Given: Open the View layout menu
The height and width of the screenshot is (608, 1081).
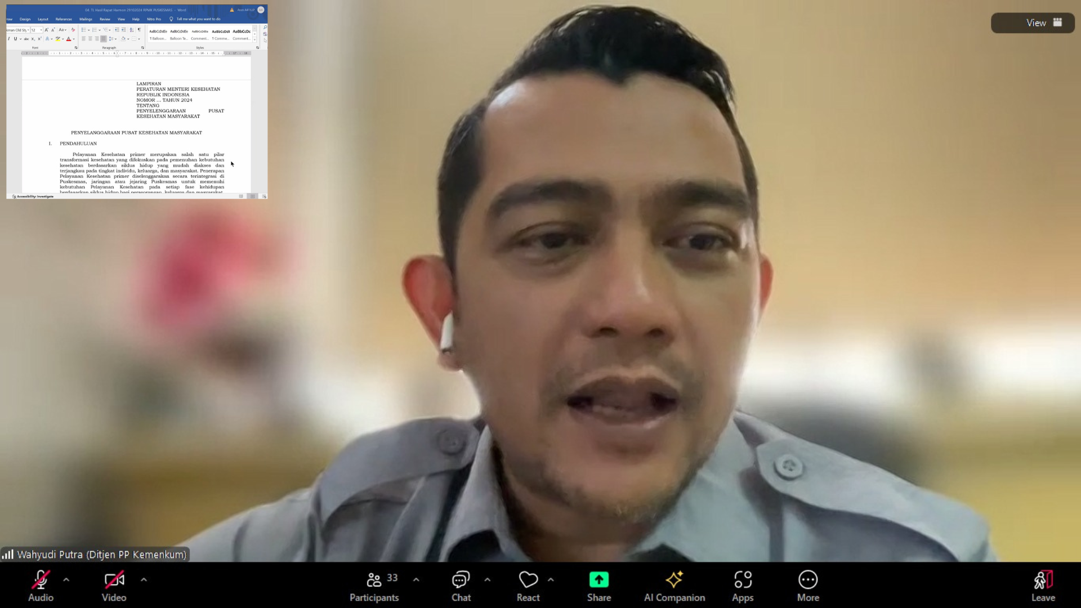Looking at the screenshot, I should point(1033,23).
